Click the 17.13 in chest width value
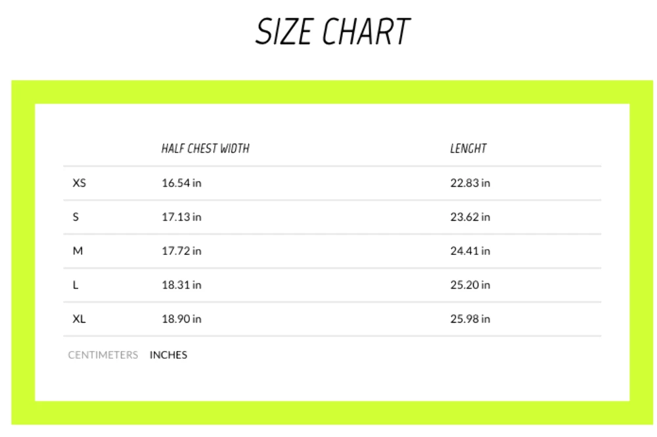Screen dimensions: 657x437 (181, 217)
